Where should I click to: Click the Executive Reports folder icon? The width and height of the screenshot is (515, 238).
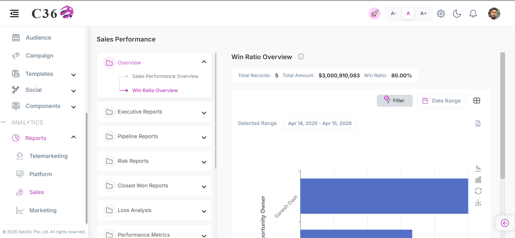109,112
